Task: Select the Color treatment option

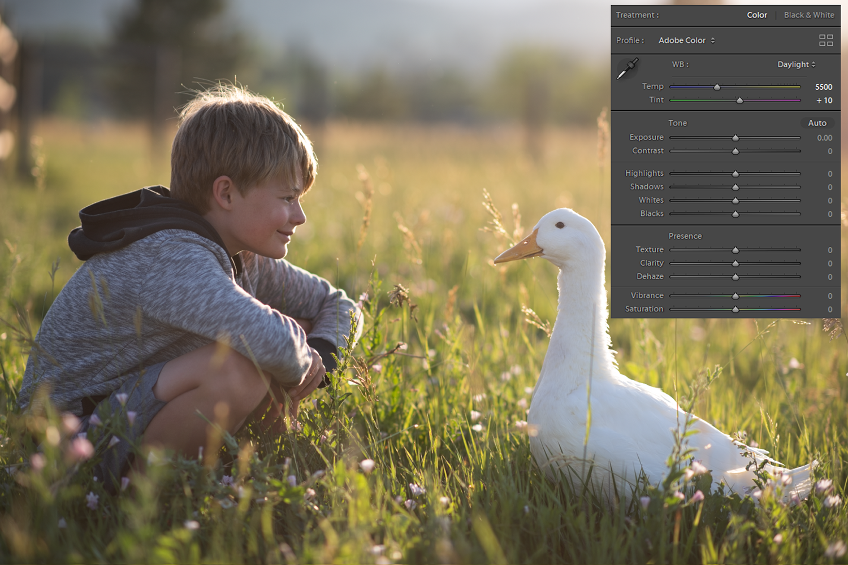Action: (x=756, y=15)
